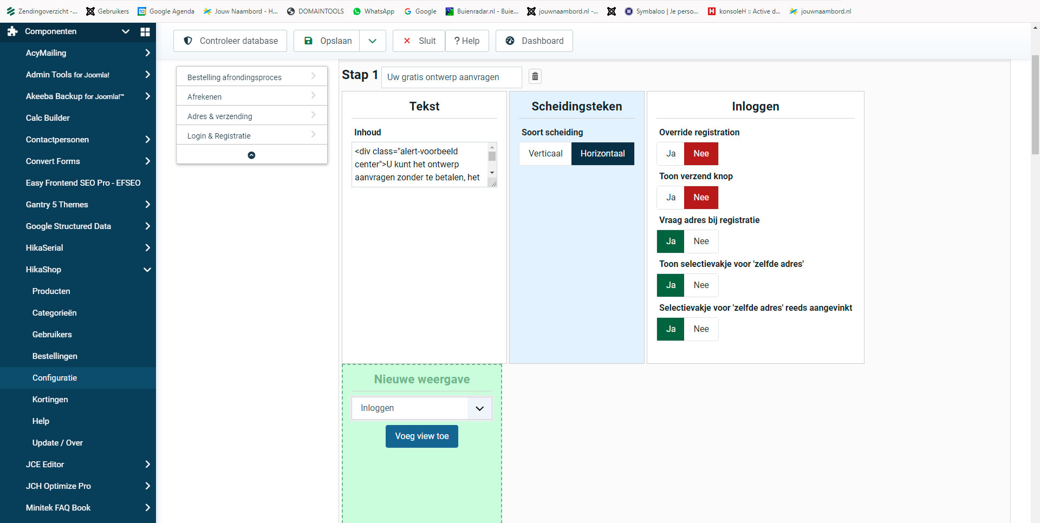Viewport: 1040px width, 523px height.
Task: Open the WhatsApp bookmark
Action: pyautogui.click(x=373, y=11)
